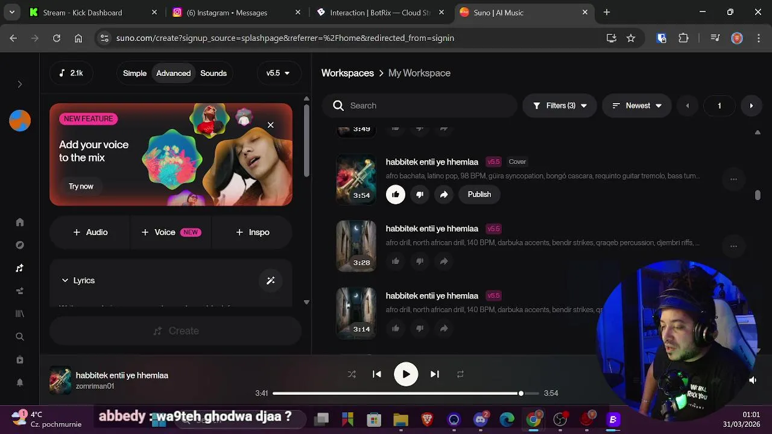This screenshot has height=434, width=772.
Task: Focus the workspace Search field
Action: (419, 105)
